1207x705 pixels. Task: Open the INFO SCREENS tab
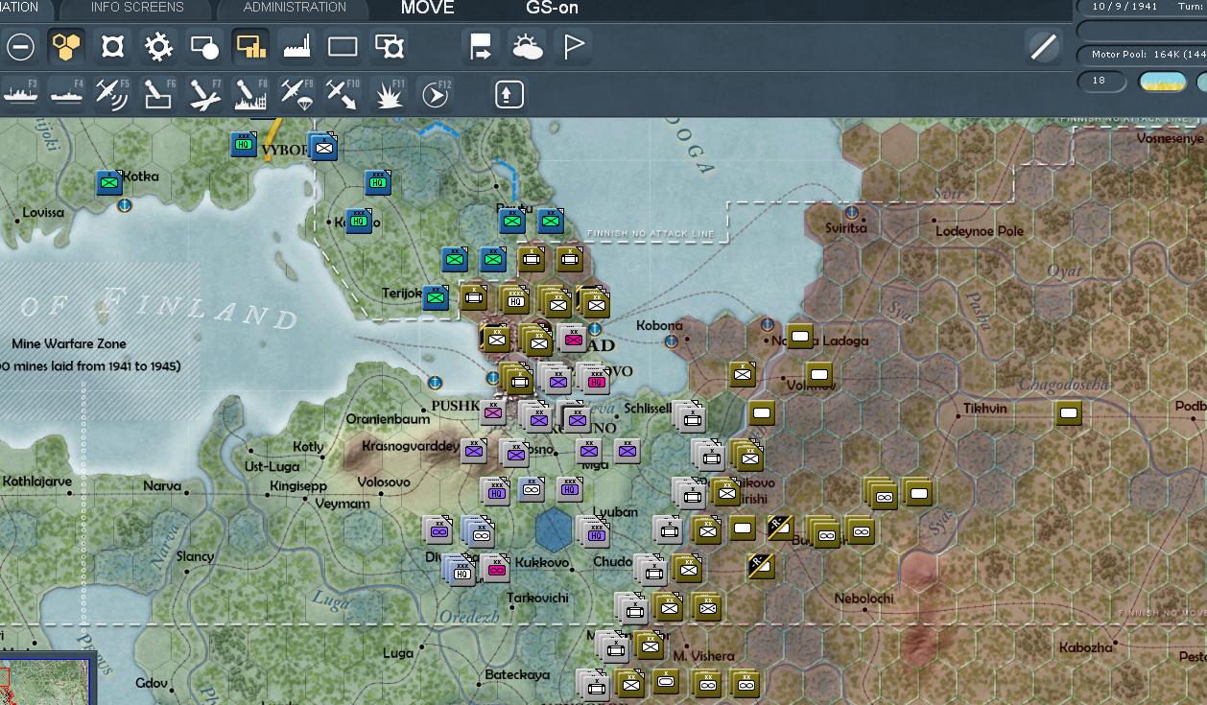click(x=137, y=8)
